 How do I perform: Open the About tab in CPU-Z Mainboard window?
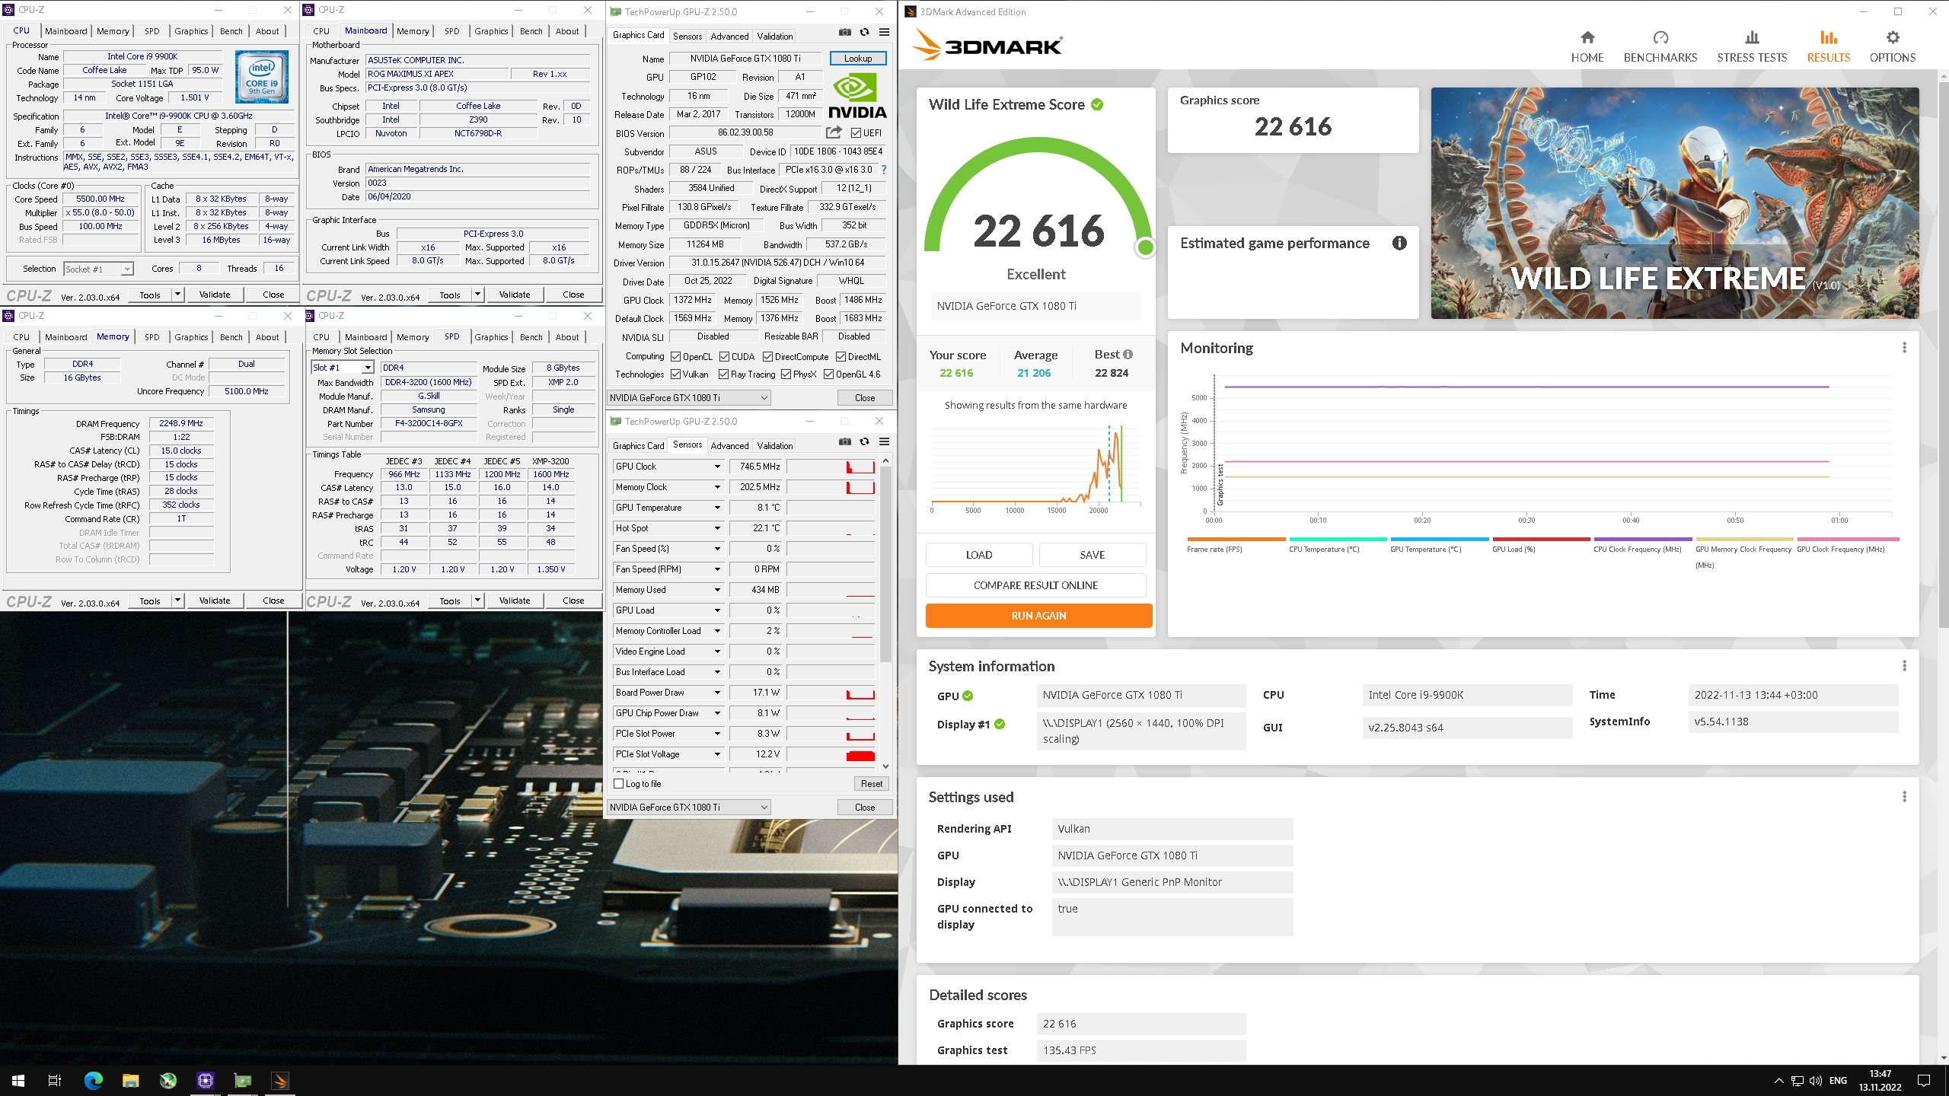click(567, 31)
